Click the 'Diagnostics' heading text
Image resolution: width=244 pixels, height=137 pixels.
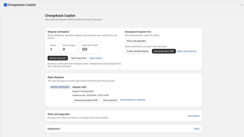(54, 129)
